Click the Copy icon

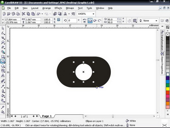(x=28, y=14)
